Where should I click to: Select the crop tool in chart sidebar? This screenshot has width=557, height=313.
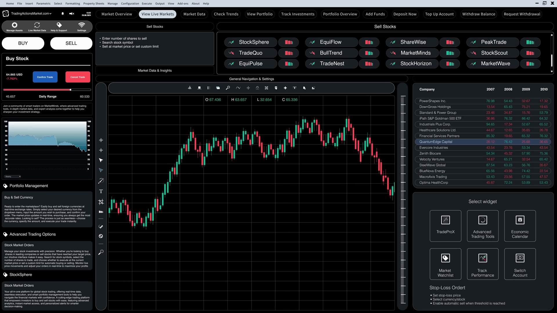[x=101, y=202]
